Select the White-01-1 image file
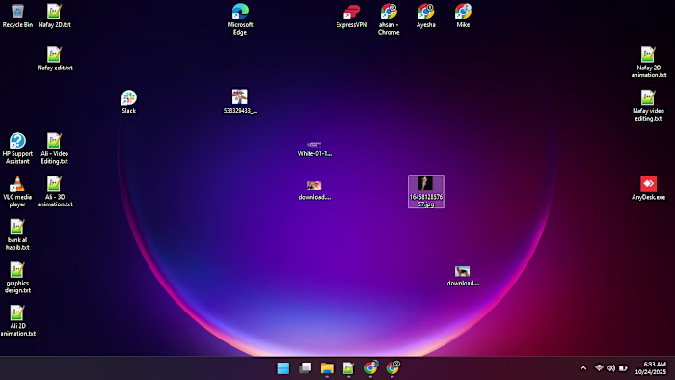Viewport: 675px width, 380px height. (314, 148)
